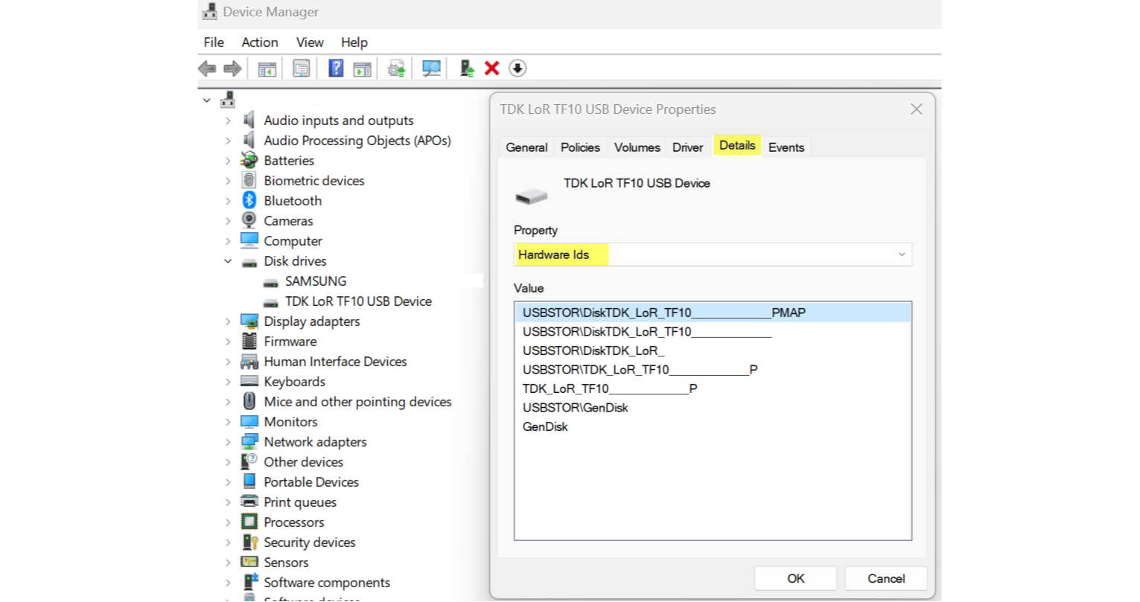Collapse the root computer node in the tree

coord(207,100)
